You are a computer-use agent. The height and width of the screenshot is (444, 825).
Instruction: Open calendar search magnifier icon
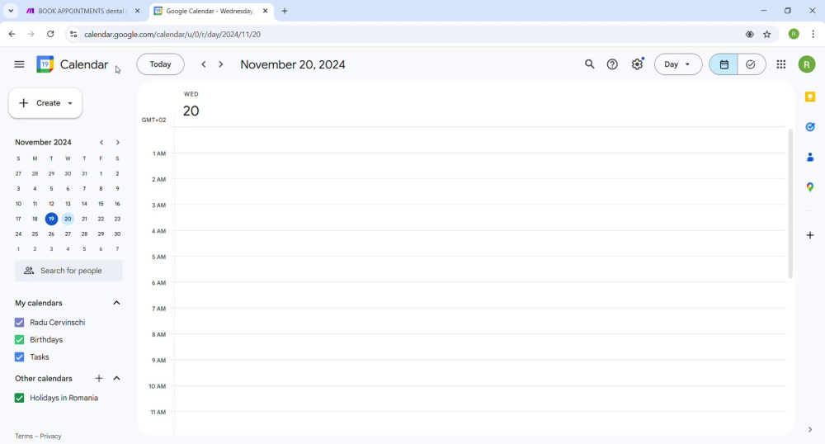[x=589, y=64]
